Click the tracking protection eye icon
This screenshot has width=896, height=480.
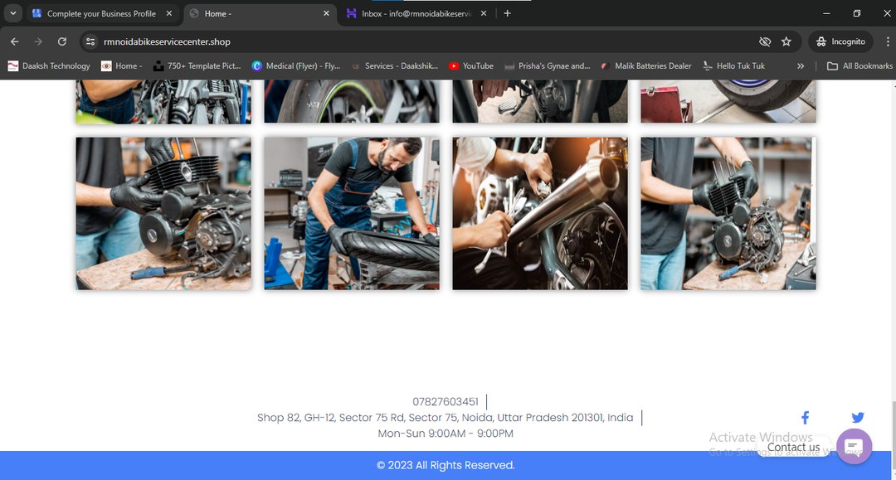[x=765, y=41]
